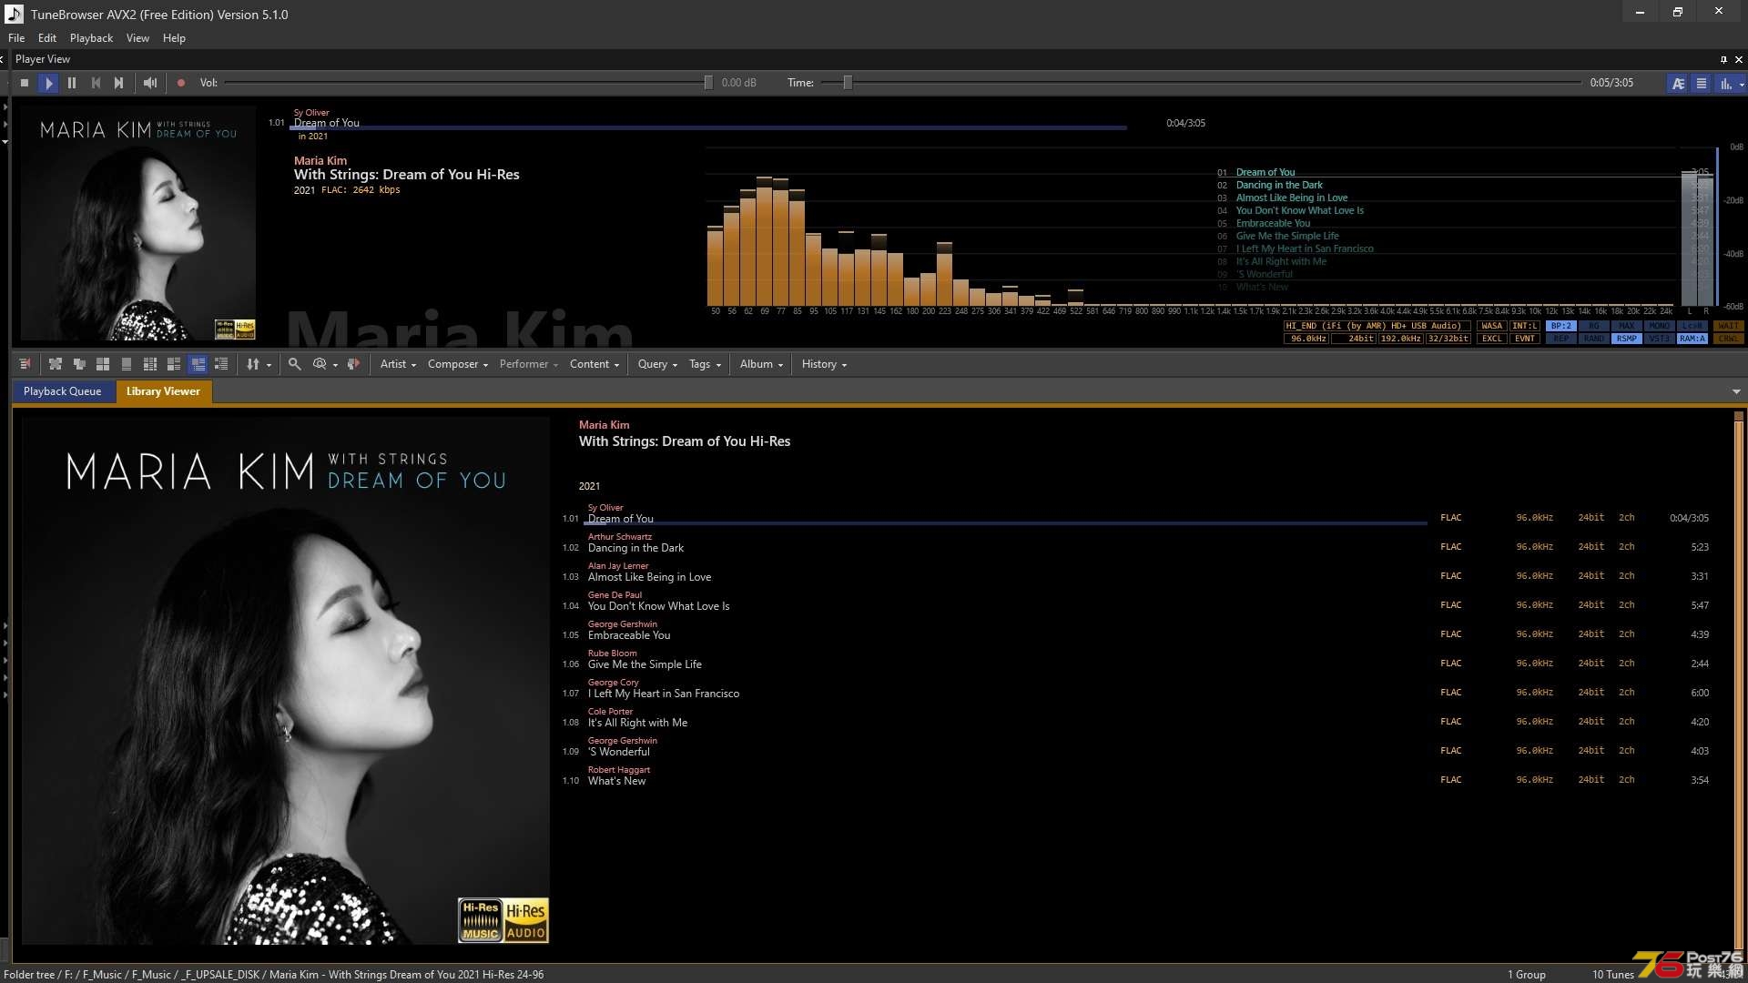The height and width of the screenshot is (983, 1748).
Task: Click the collapse stacked-squares icon
Action: pos(79,364)
